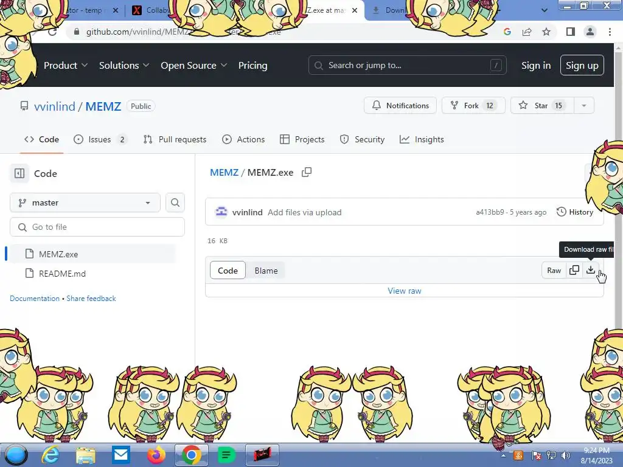Viewport: 623px width, 467px height.
Task: Bookmark this page with star icon
Action: (546, 32)
